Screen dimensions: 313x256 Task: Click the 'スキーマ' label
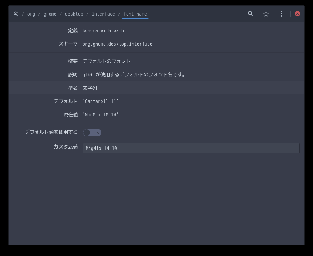pos(68,44)
